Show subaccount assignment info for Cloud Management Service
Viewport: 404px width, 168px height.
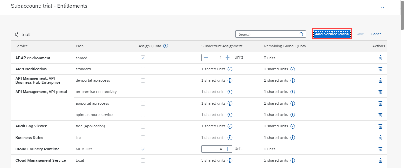(x=230, y=160)
